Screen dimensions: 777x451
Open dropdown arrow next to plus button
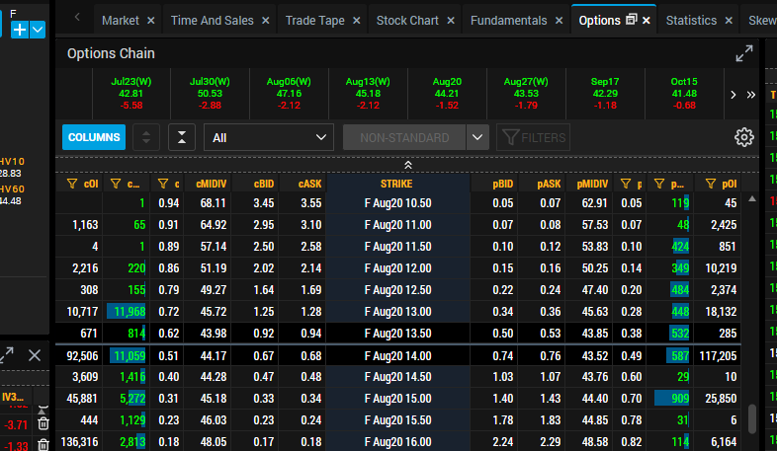pos(38,30)
